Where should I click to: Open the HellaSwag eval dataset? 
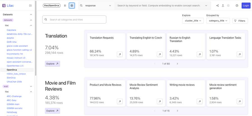pyautogui.click(x=12, y=112)
